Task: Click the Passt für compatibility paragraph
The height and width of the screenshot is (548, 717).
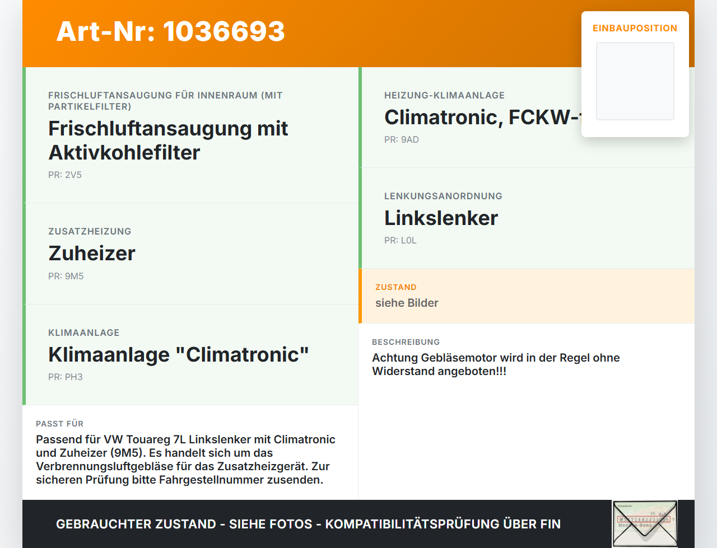Action: click(x=185, y=460)
